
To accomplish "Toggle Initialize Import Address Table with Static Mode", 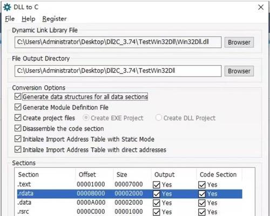I will click(x=18, y=139).
